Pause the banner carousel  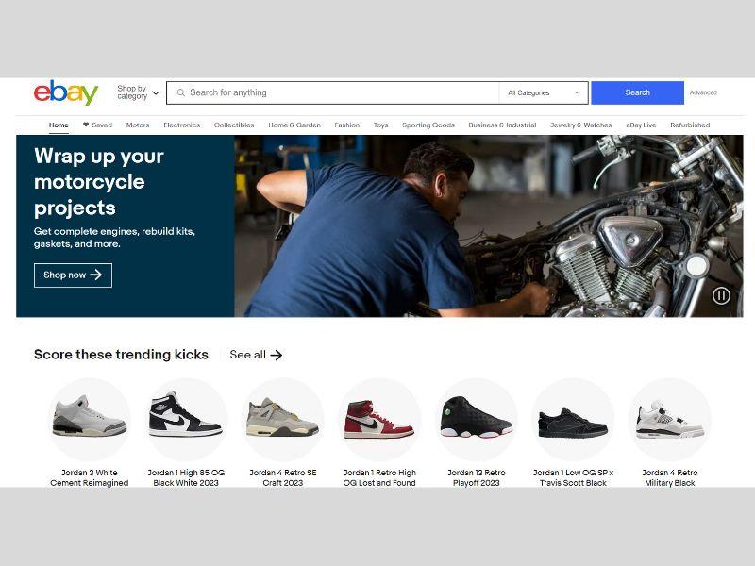coord(721,296)
